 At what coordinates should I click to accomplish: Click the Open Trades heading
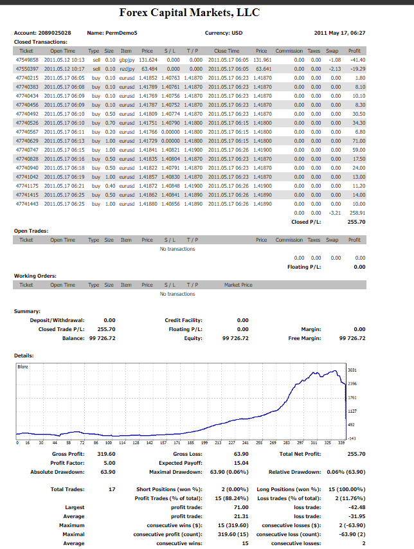coord(31,231)
